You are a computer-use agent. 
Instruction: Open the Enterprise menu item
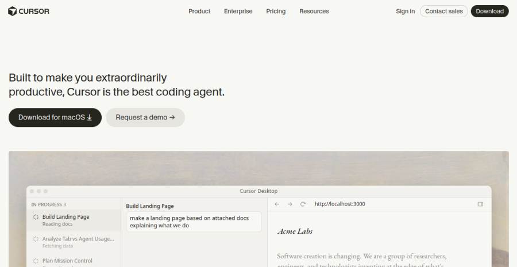238,11
